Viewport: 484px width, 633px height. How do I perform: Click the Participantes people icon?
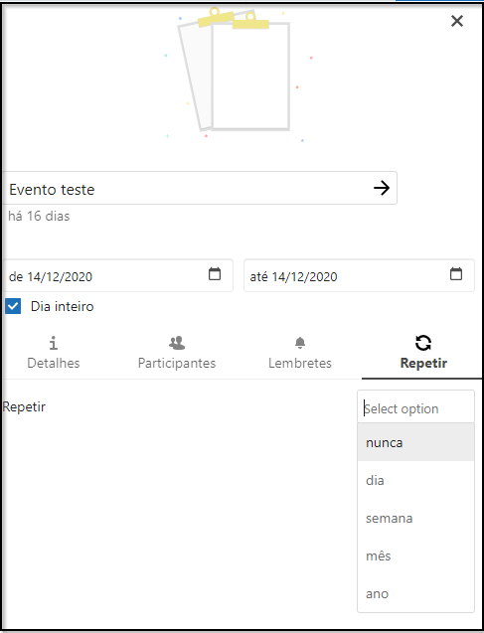point(177,343)
